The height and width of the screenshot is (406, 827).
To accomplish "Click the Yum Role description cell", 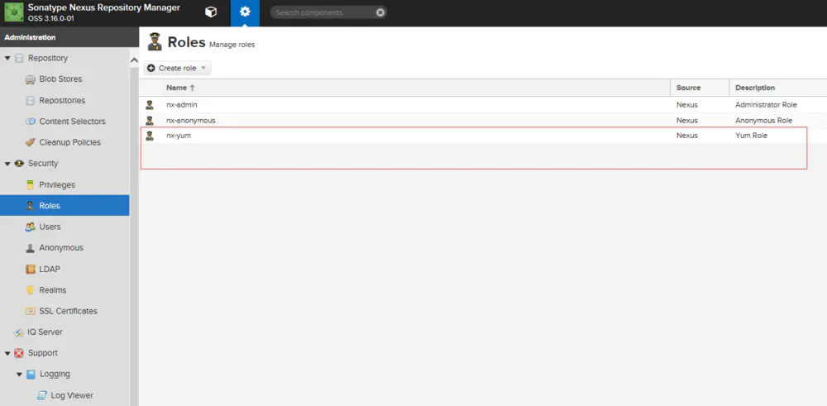I will [x=751, y=136].
